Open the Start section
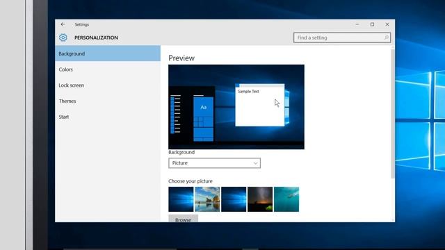This screenshot has width=445, height=250. coord(108,117)
